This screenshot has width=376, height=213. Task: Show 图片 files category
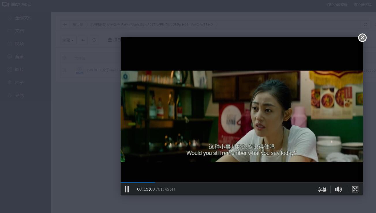(19, 70)
